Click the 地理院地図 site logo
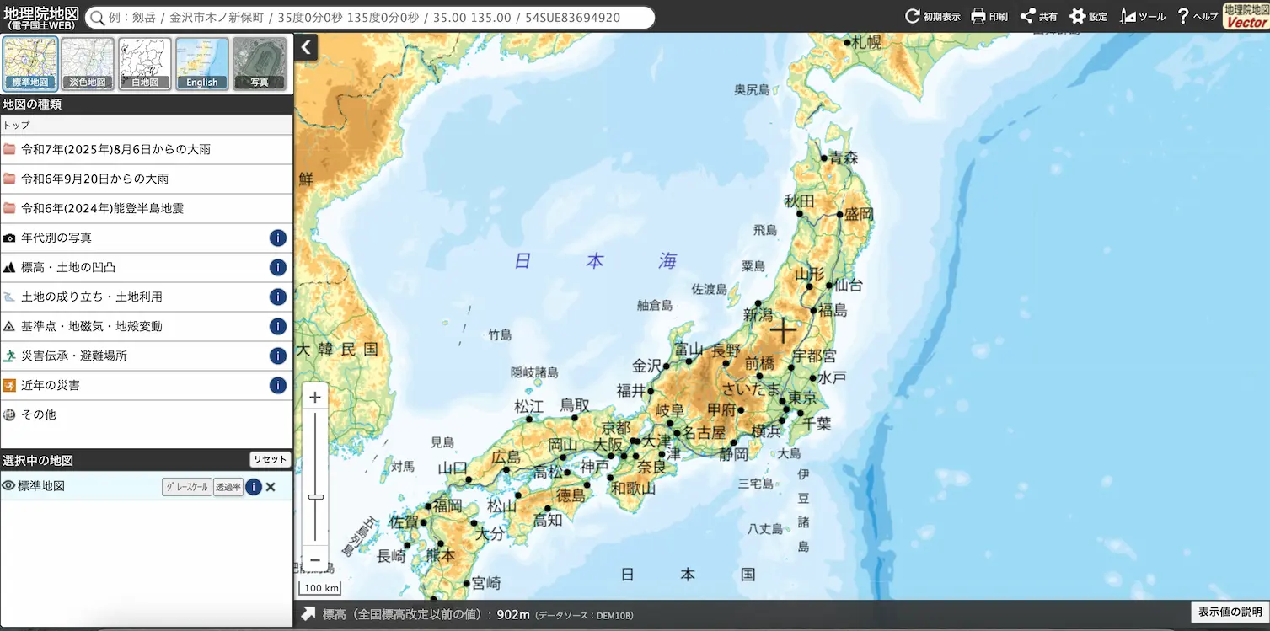Screen dimensions: 1270x631 tap(41, 16)
